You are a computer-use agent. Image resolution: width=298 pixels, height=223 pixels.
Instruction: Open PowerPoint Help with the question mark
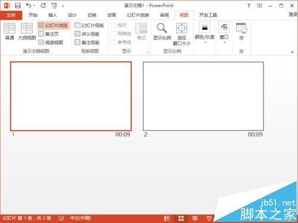coord(249,6)
